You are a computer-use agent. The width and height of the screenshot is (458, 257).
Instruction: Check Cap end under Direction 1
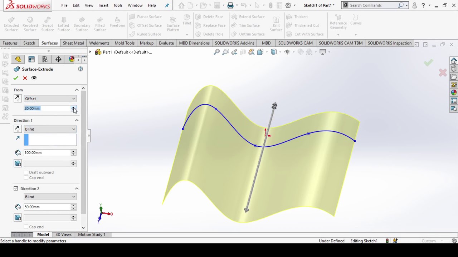(26, 178)
